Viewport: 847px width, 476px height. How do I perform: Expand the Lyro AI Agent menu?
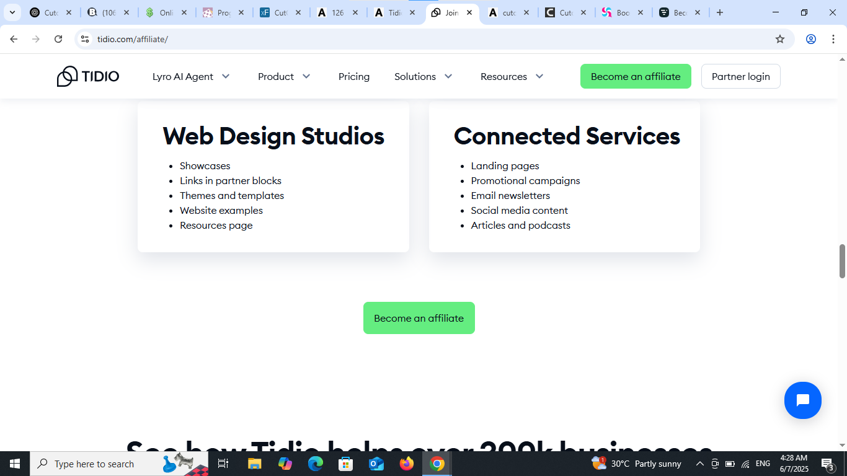(x=191, y=76)
